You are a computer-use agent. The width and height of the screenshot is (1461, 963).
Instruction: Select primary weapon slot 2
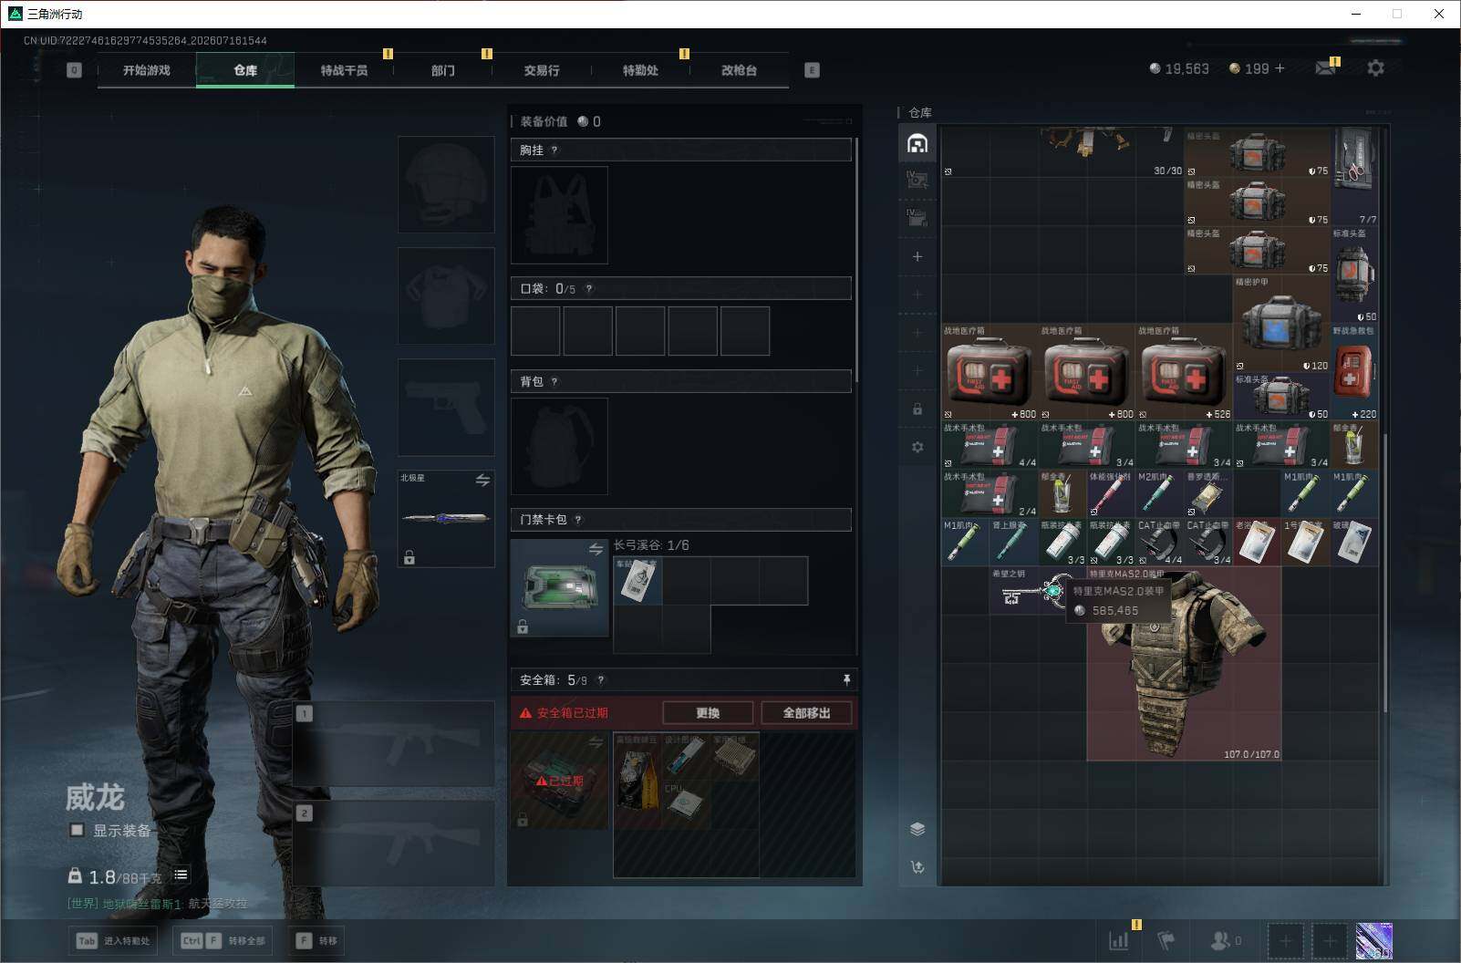point(395,844)
